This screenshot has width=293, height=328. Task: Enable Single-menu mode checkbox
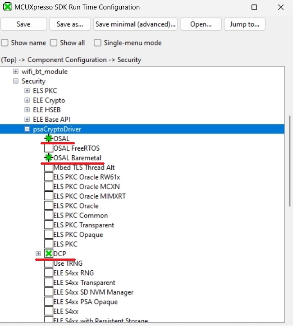pos(97,43)
